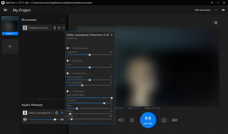
Task: Click the GO LIVE button
Action: pos(148,120)
